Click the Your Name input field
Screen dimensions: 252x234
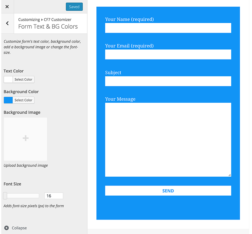pyautogui.click(x=168, y=28)
